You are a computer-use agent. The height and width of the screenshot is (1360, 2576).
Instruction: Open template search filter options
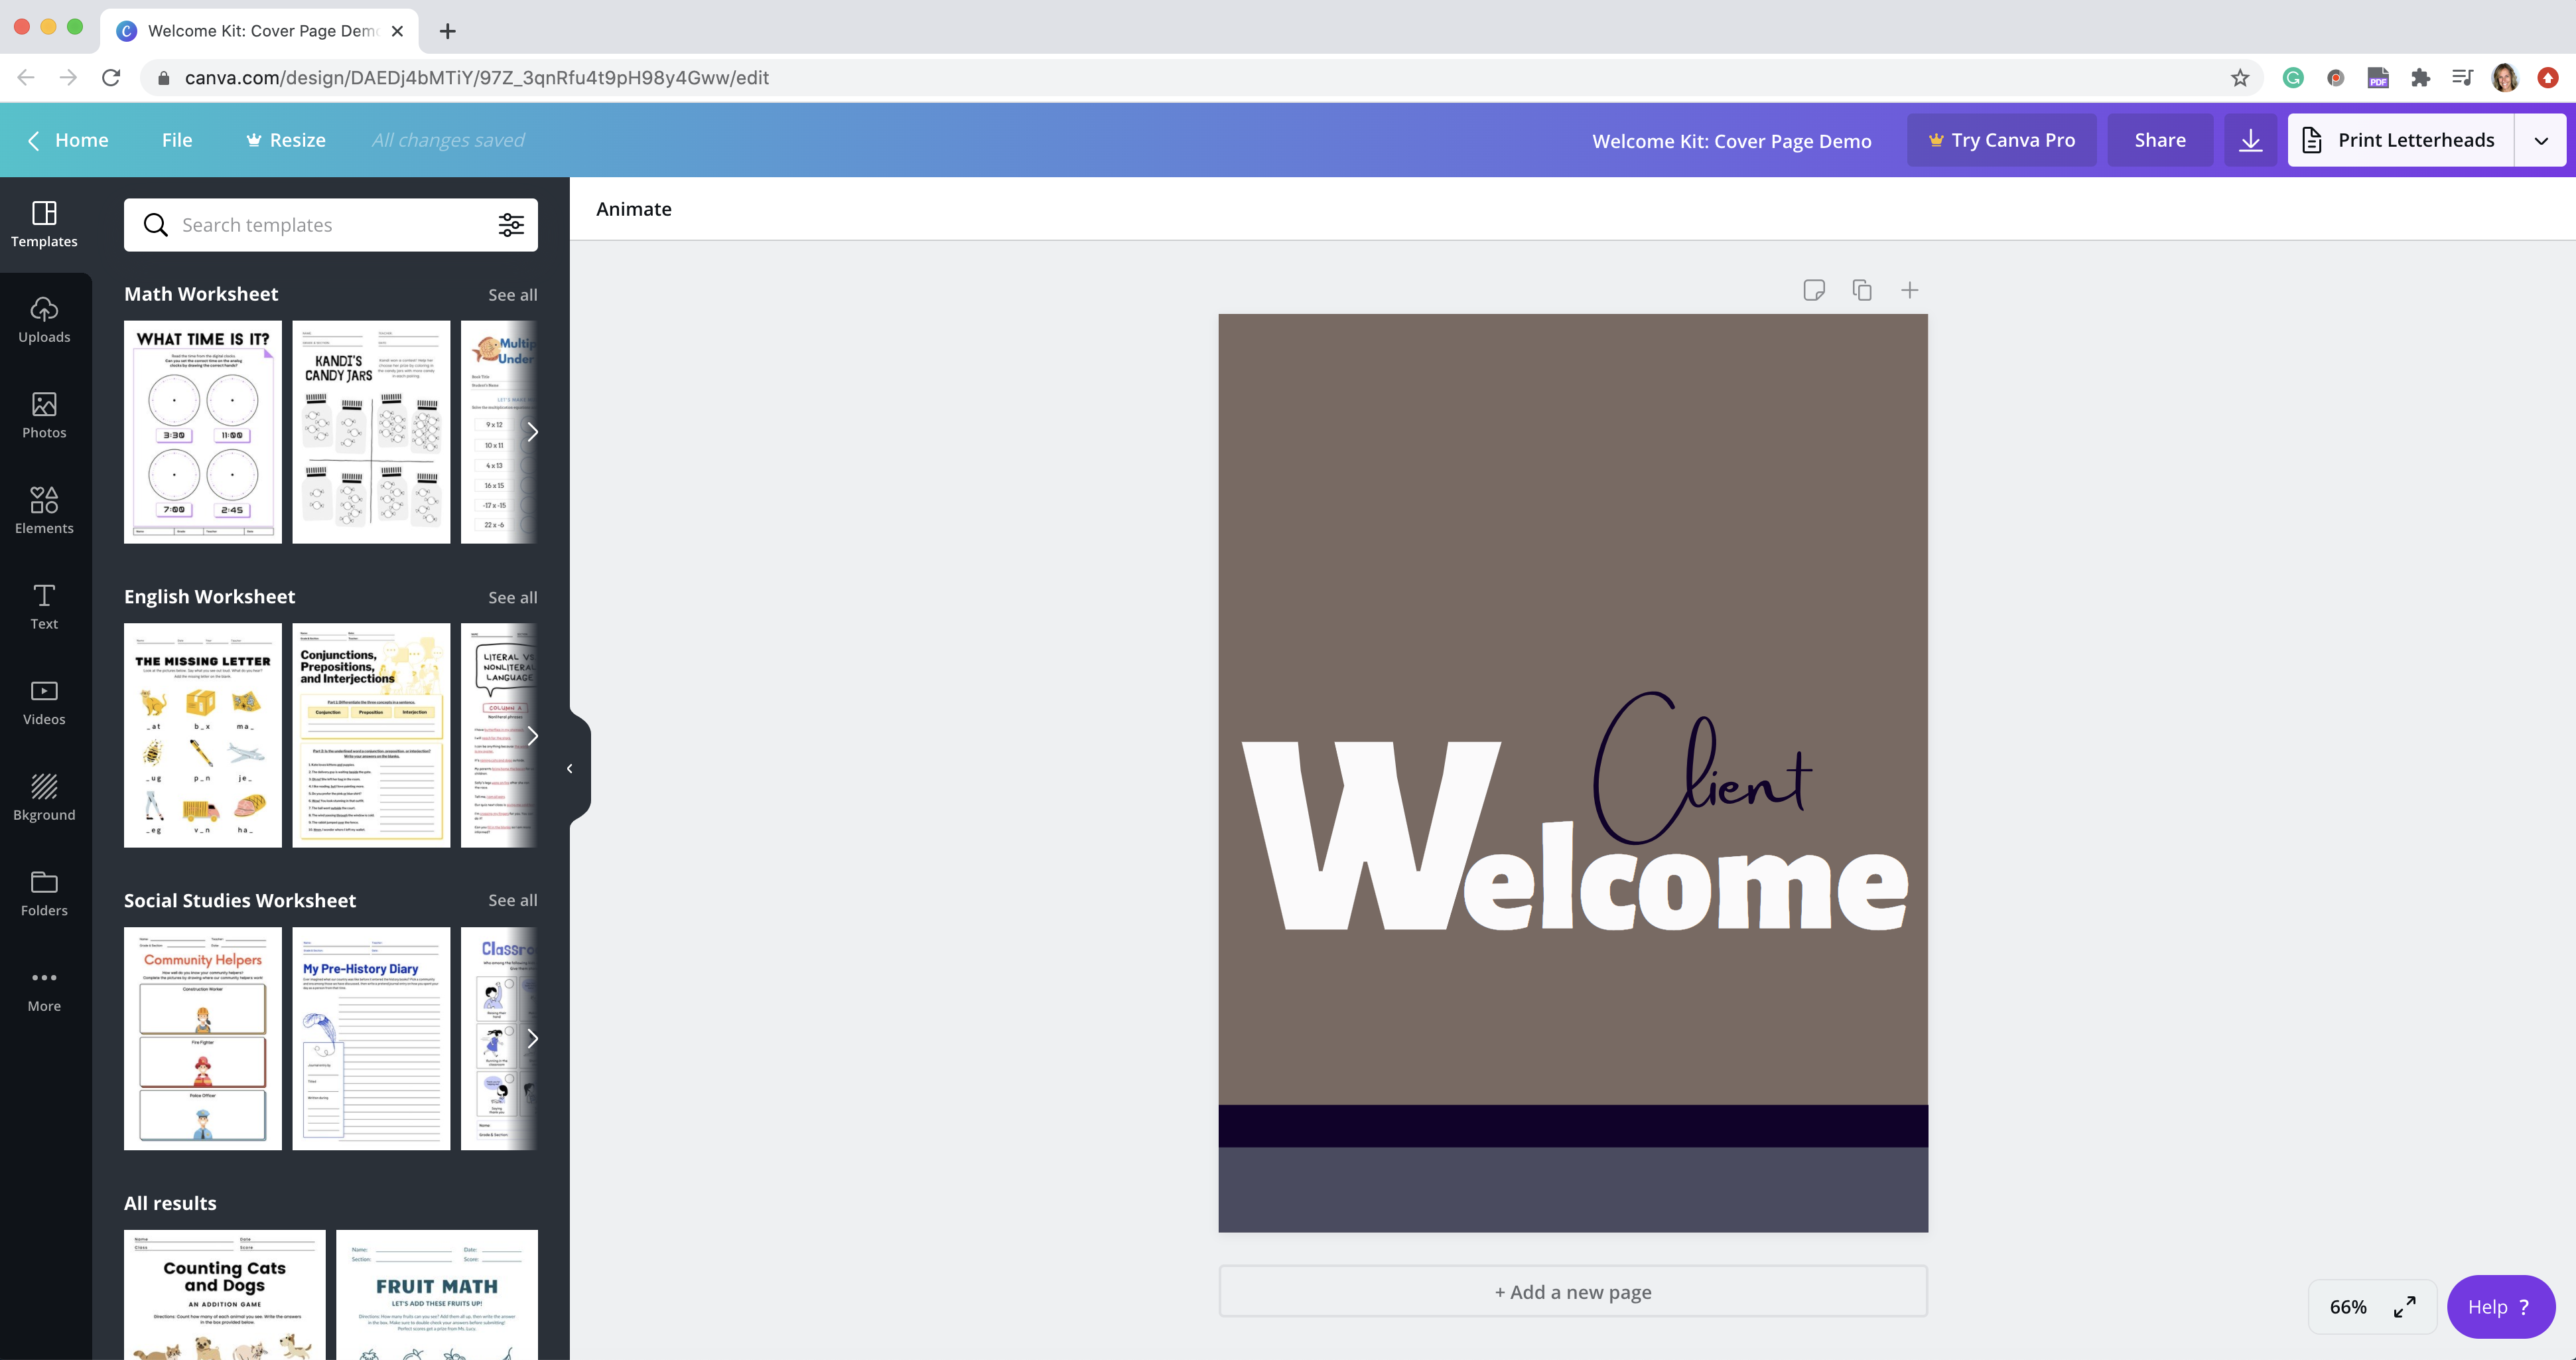tap(511, 225)
